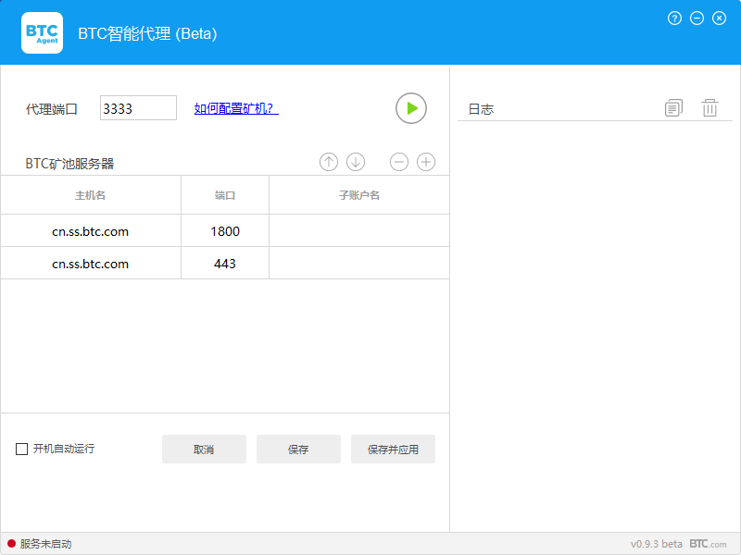The image size is (741, 555).
Task: Move selected pool server down
Action: tap(356, 162)
